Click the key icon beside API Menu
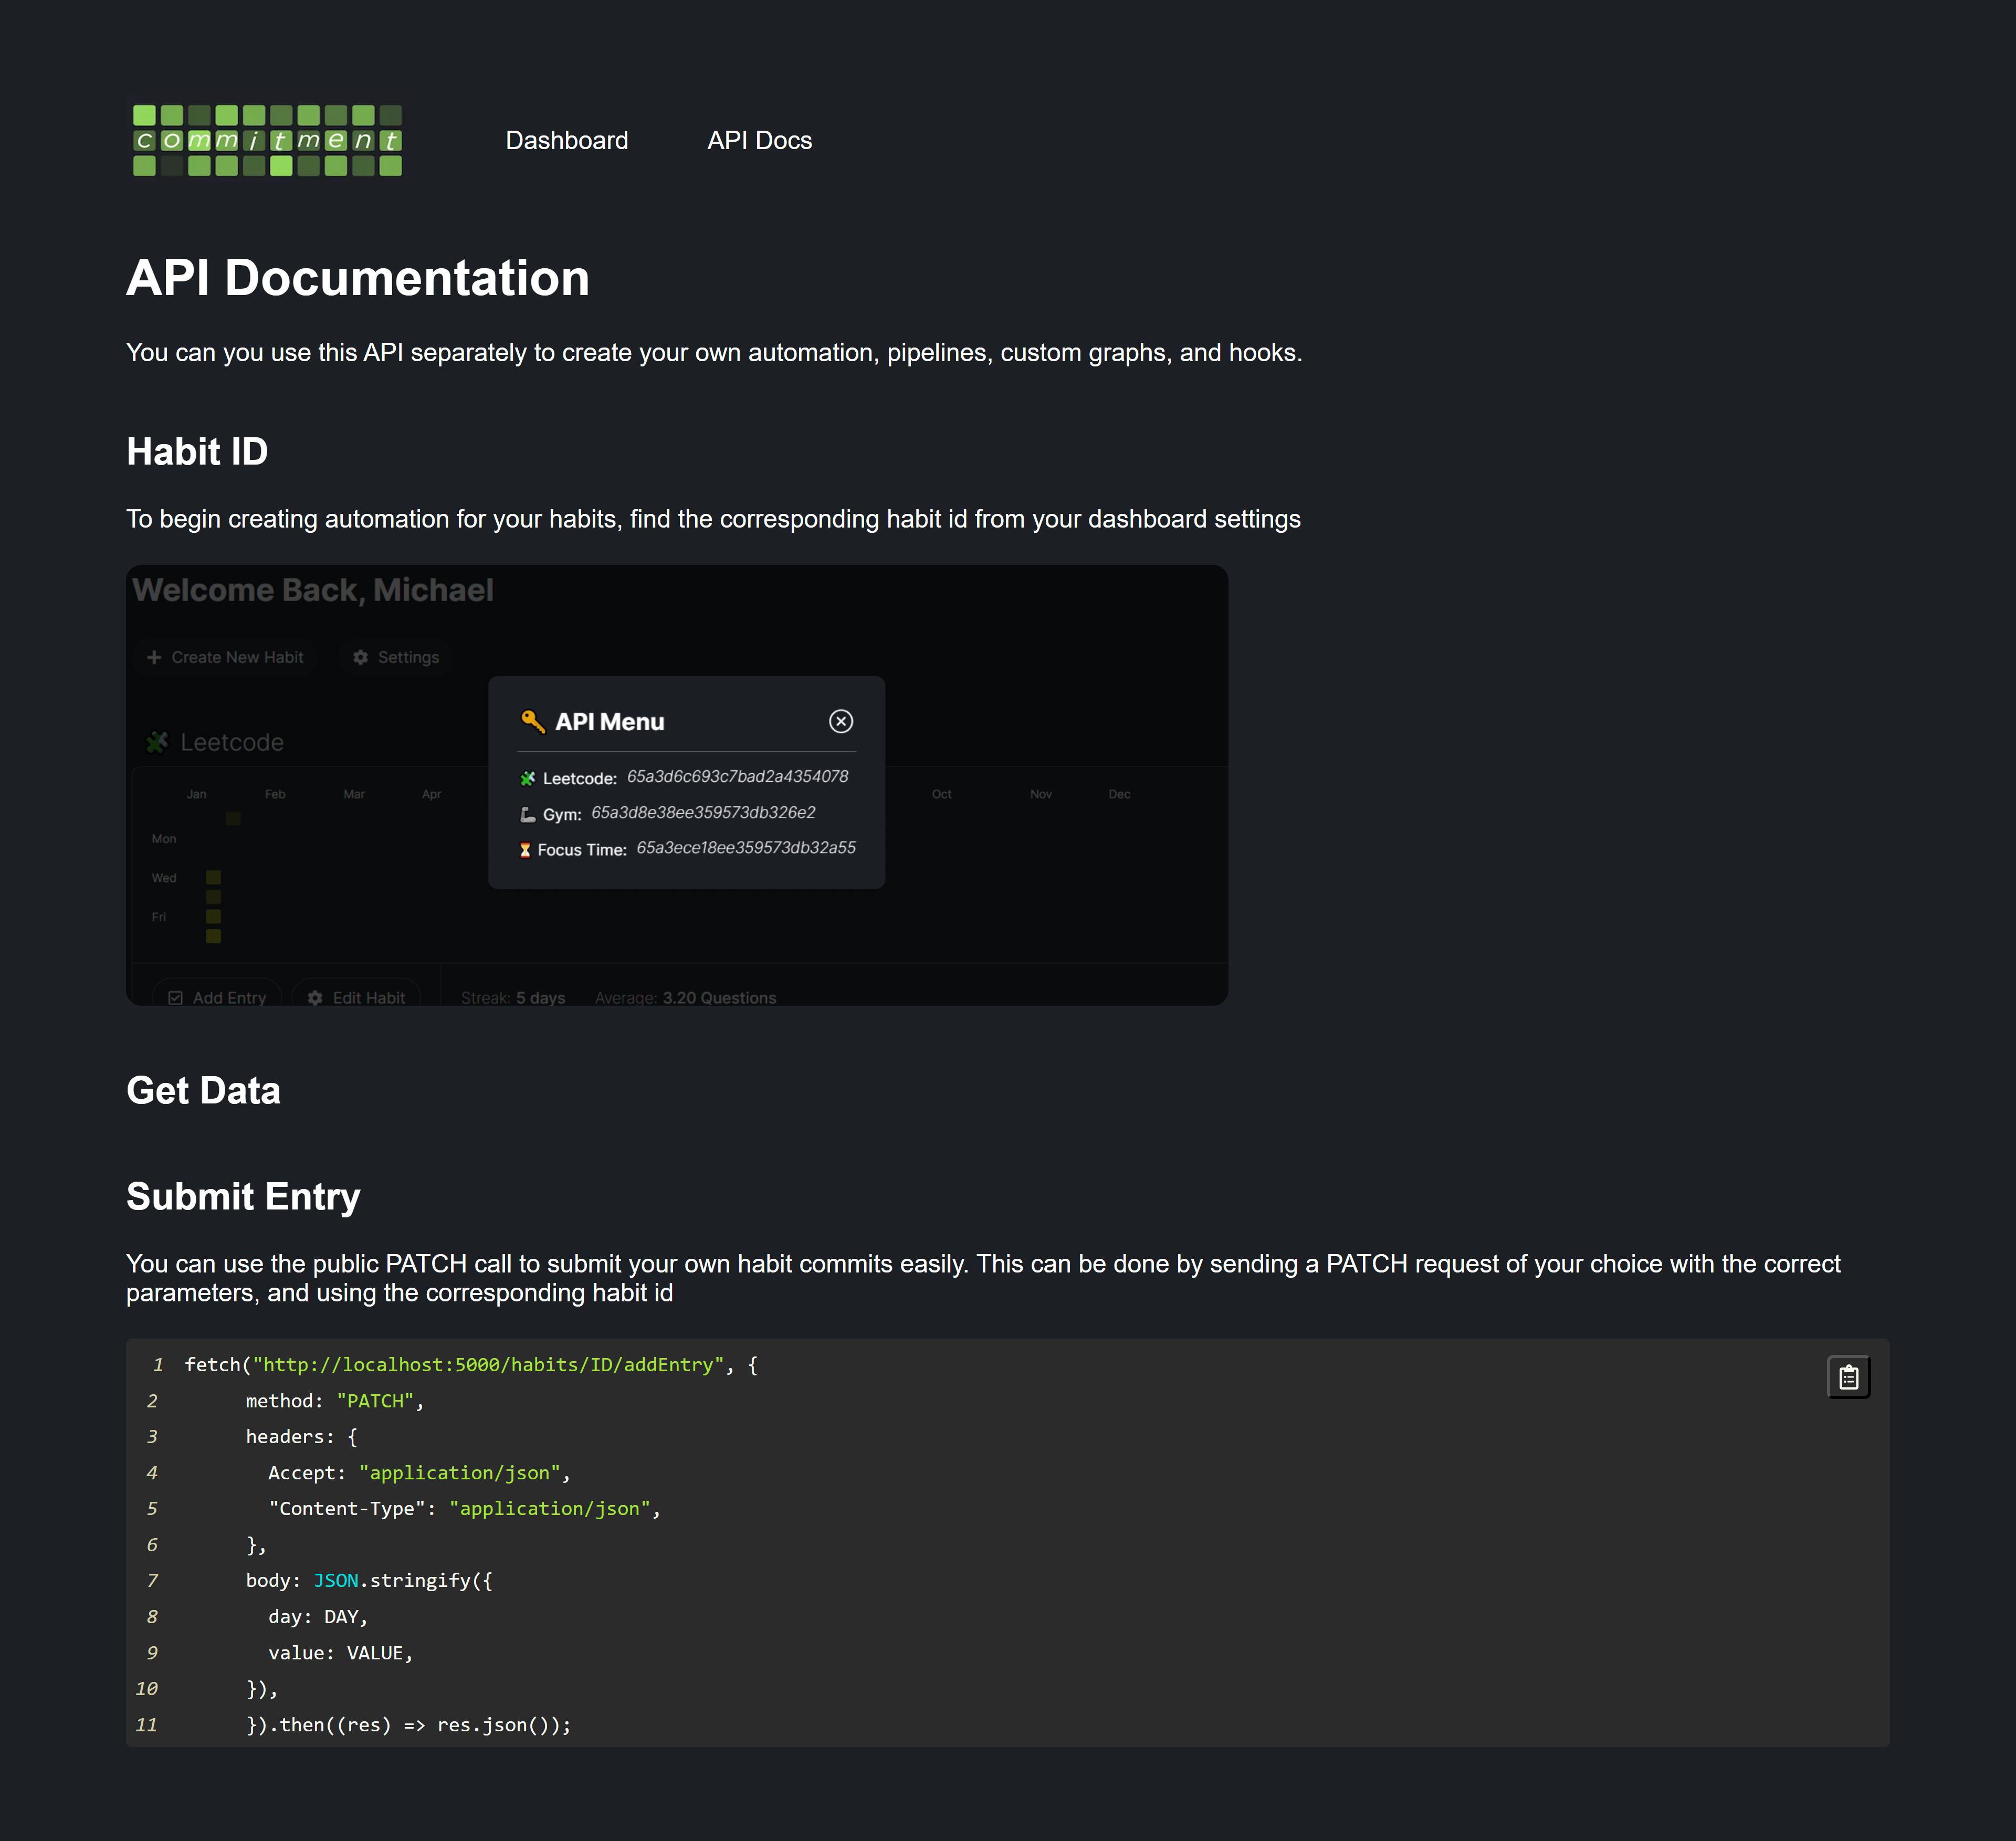The image size is (2016, 1841). pyautogui.click(x=532, y=721)
